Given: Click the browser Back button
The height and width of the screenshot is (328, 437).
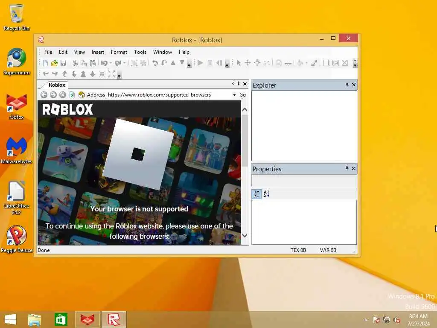Looking at the screenshot, I should pyautogui.click(x=44, y=95).
